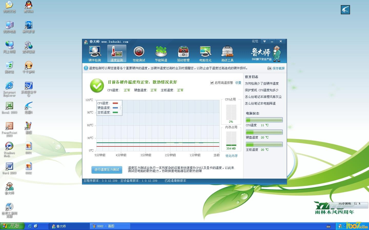Select Windows Media Player desktop icon

click(9, 149)
